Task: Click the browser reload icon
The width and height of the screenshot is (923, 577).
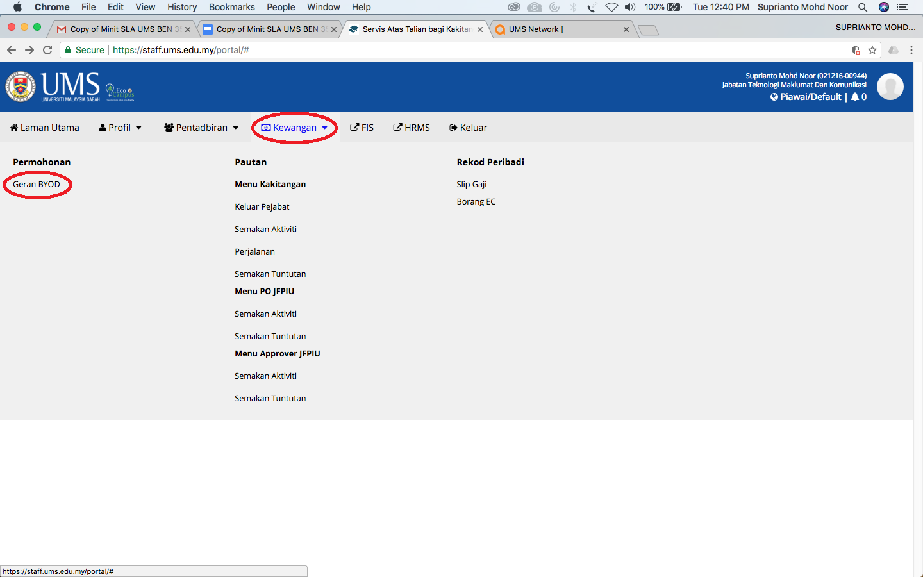Action: (x=47, y=50)
